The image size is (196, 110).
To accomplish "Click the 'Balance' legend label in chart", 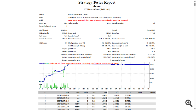I will [42, 63].
